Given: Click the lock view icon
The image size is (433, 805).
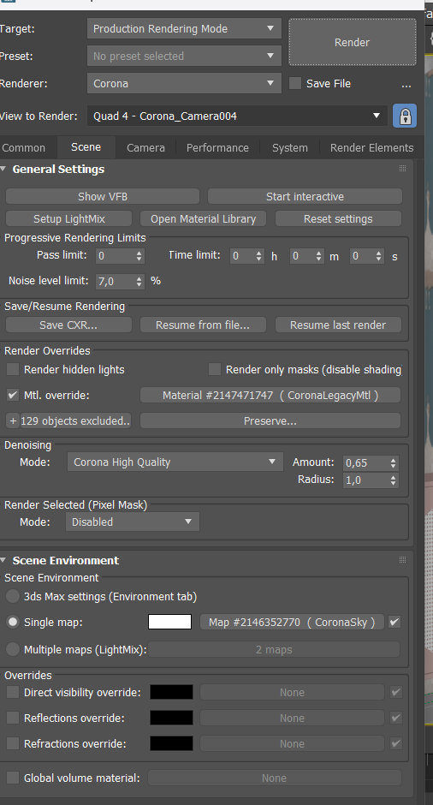Looking at the screenshot, I should click(404, 116).
